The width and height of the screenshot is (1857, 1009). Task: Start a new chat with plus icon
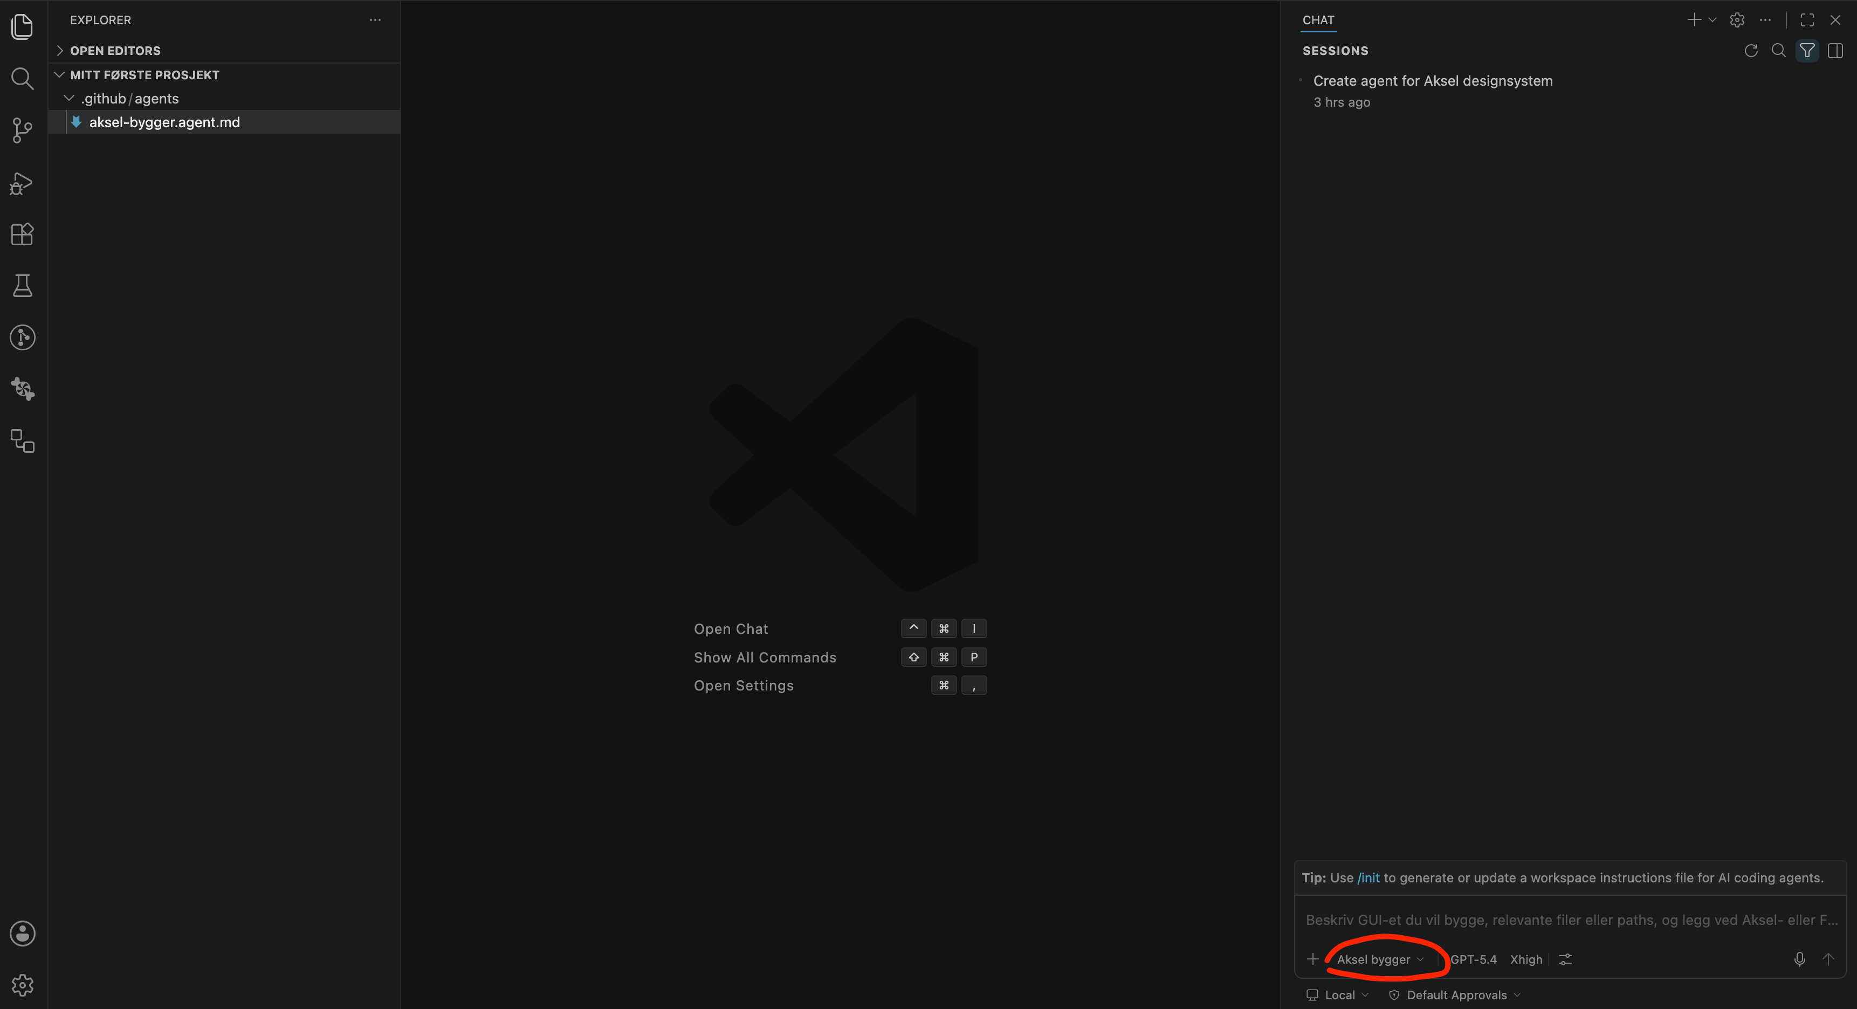pyautogui.click(x=1694, y=20)
